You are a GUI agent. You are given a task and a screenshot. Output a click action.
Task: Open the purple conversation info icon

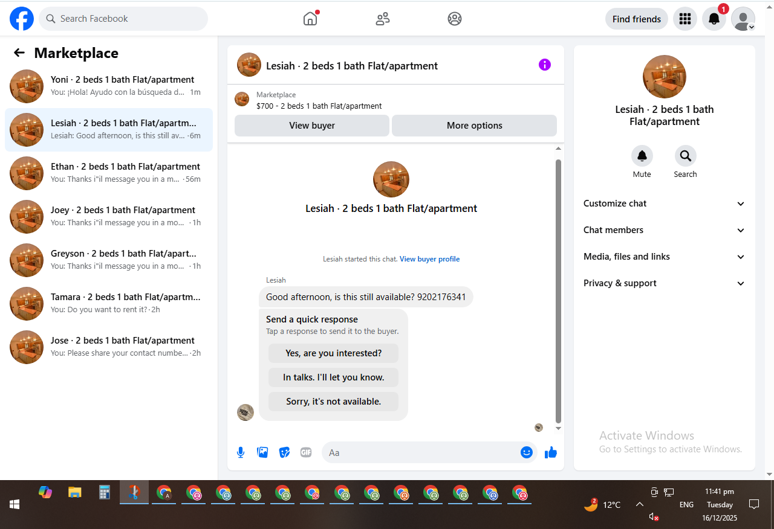[545, 65]
